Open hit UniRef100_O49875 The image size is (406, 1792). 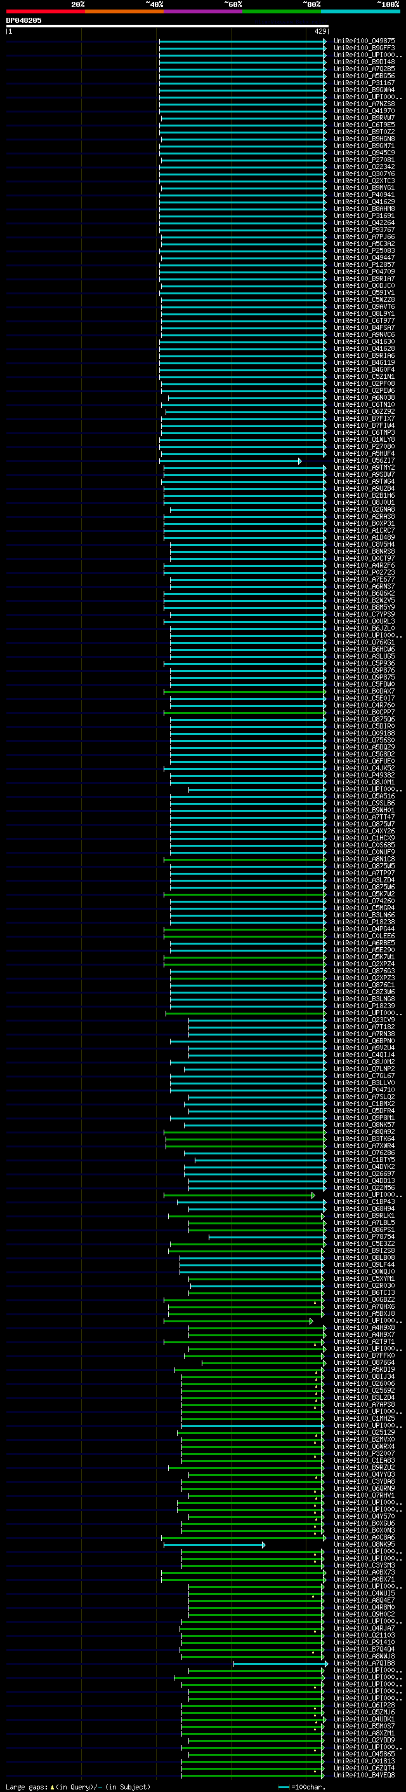pyautogui.click(x=364, y=41)
